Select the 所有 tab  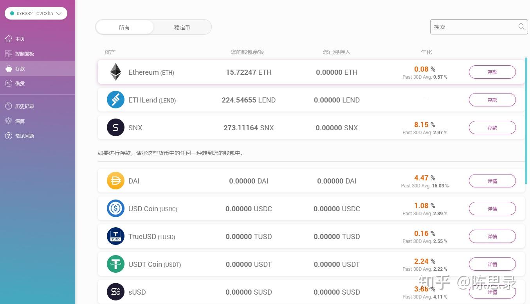point(124,27)
